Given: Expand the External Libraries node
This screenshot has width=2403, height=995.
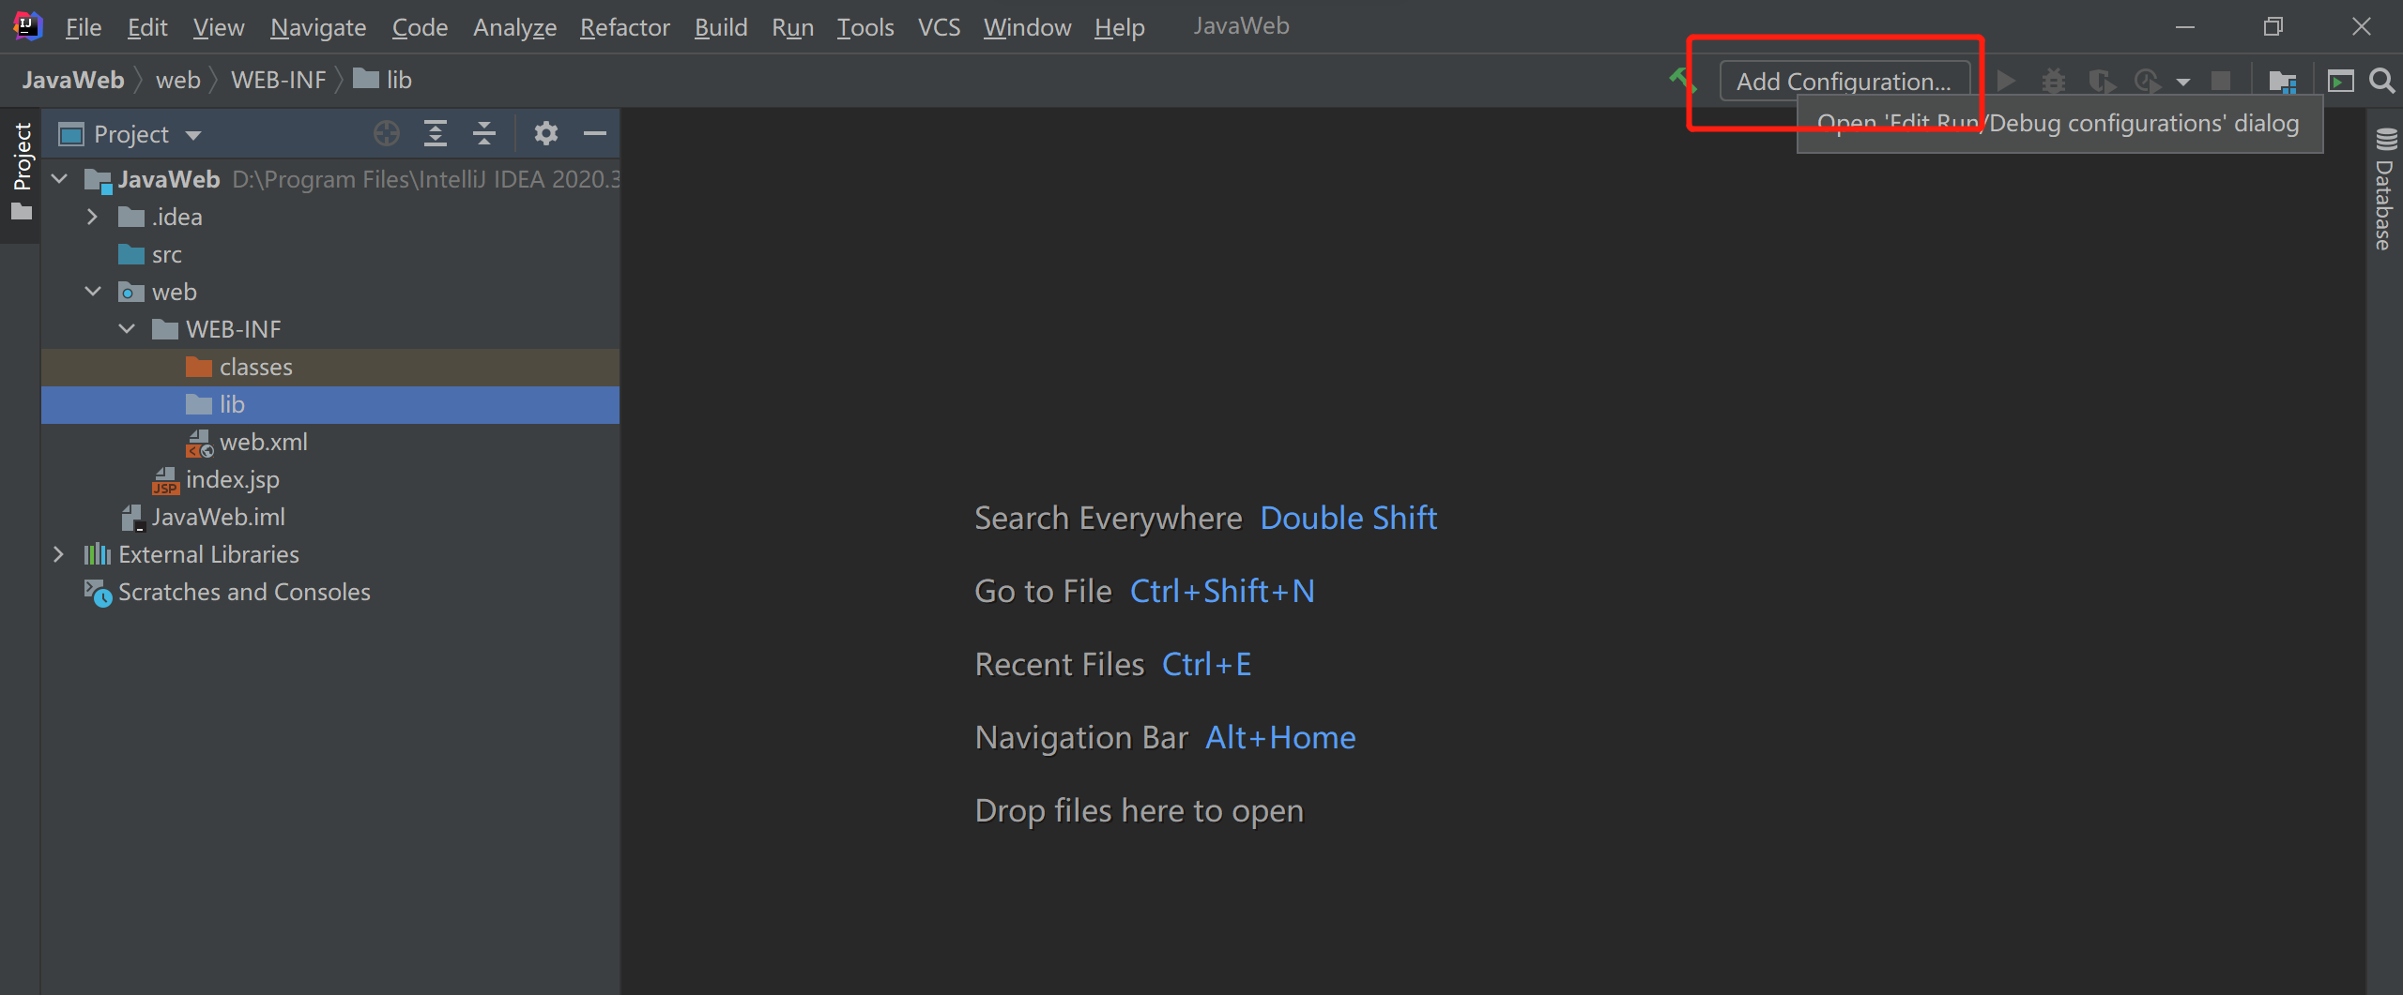Looking at the screenshot, I should click(x=58, y=554).
